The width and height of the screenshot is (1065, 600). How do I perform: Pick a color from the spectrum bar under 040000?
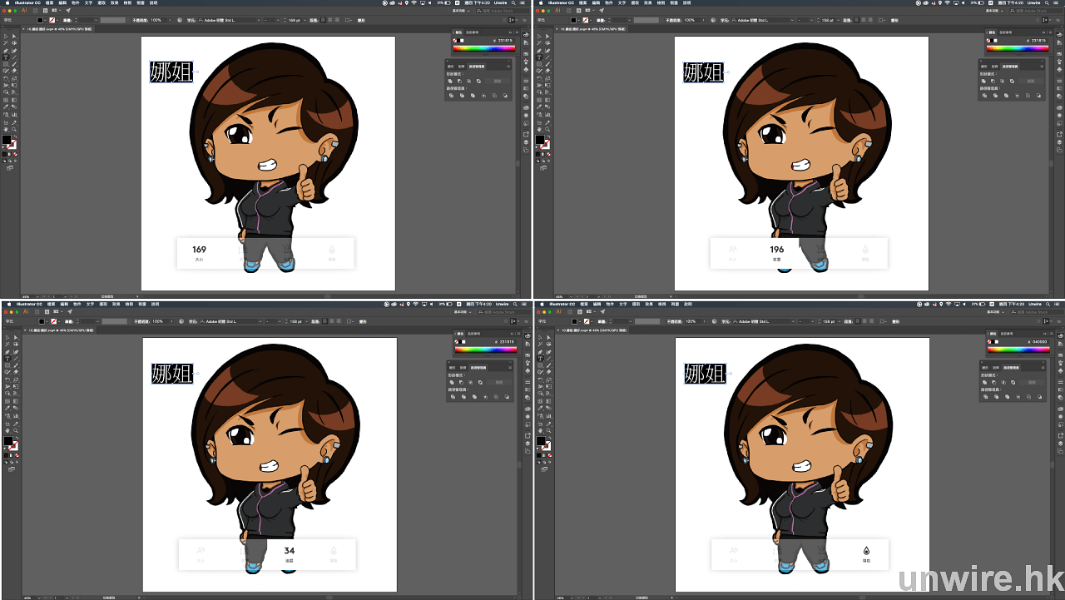[x=1018, y=350]
